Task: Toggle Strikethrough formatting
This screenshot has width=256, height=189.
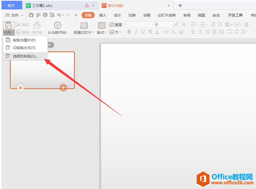Action: [x=150, y=32]
